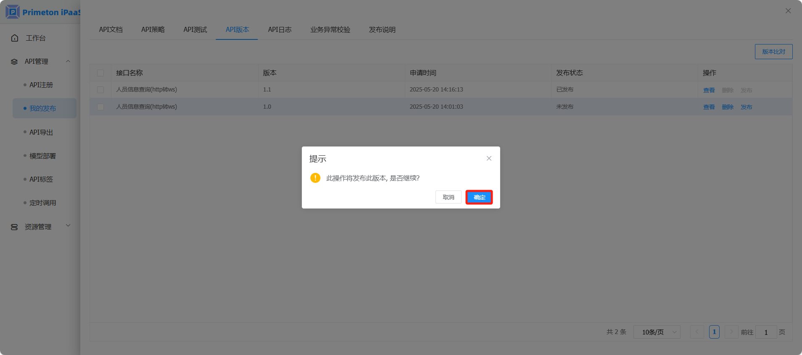Click 发布 for version 1.1
This screenshot has width=802, height=355.
pos(747,90)
